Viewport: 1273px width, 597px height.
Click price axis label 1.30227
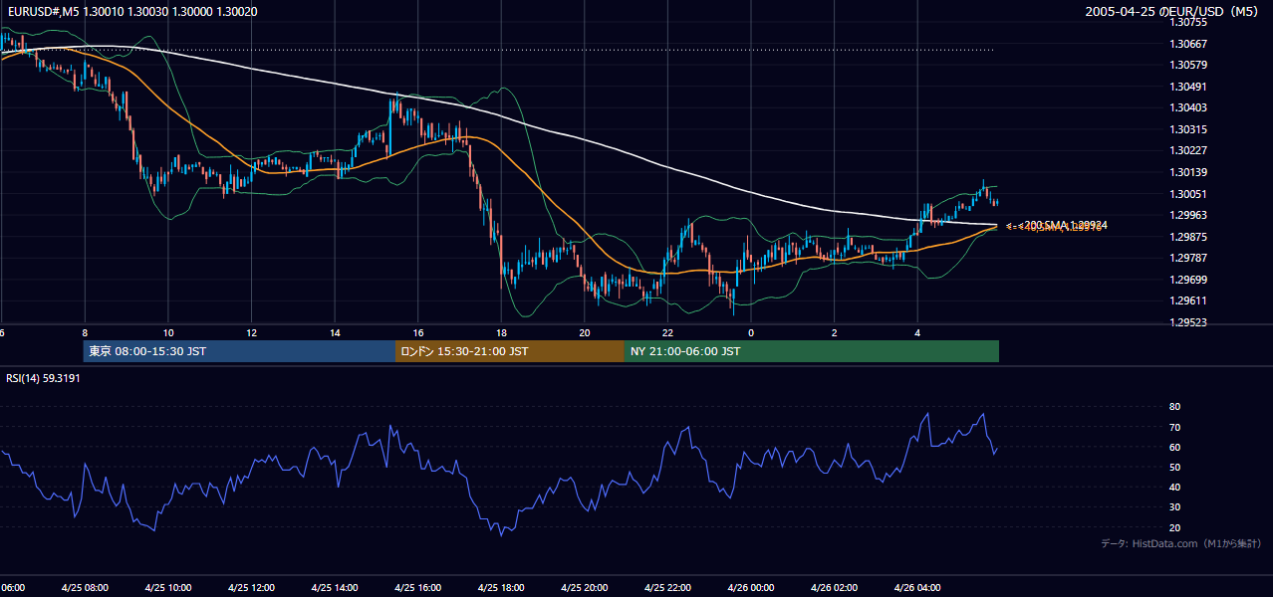1188,150
